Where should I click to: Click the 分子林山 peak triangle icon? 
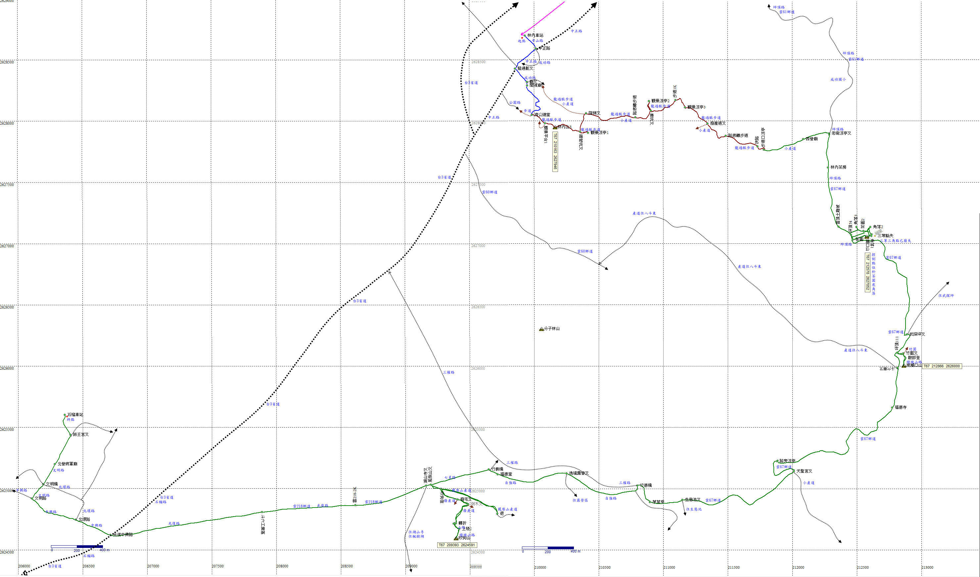pos(541,329)
